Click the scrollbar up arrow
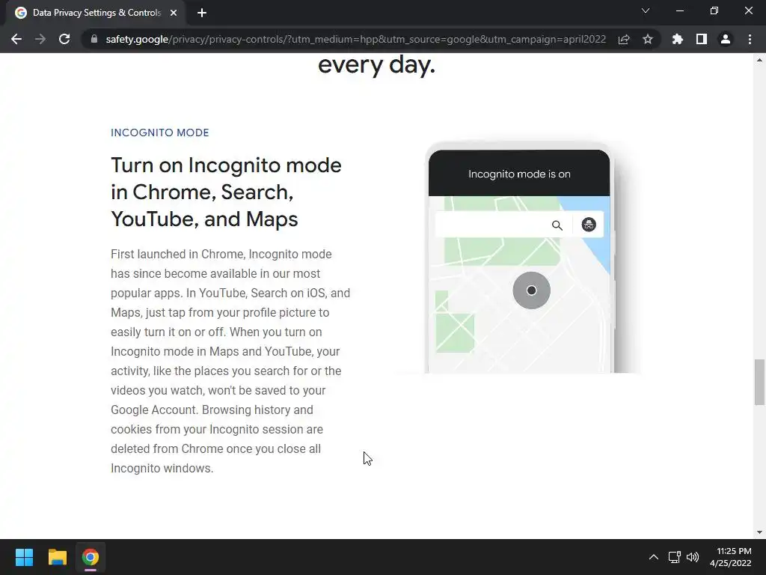The height and width of the screenshot is (575, 766). [759, 60]
